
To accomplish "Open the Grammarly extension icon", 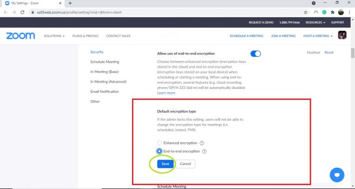I will pos(324,12).
